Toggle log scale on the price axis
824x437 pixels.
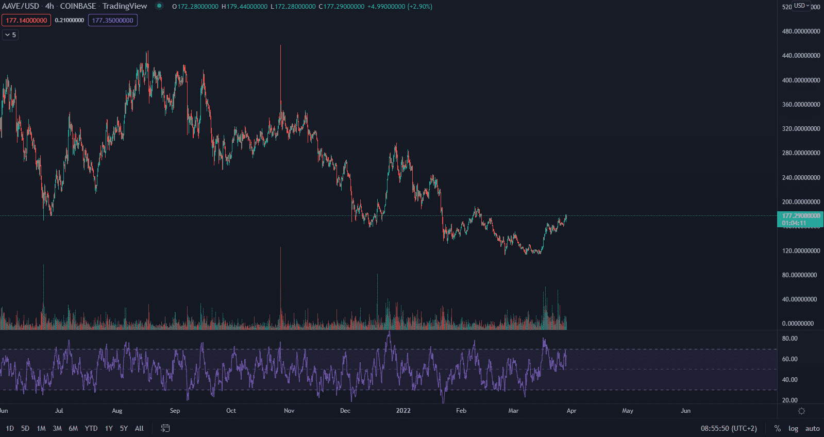793,428
